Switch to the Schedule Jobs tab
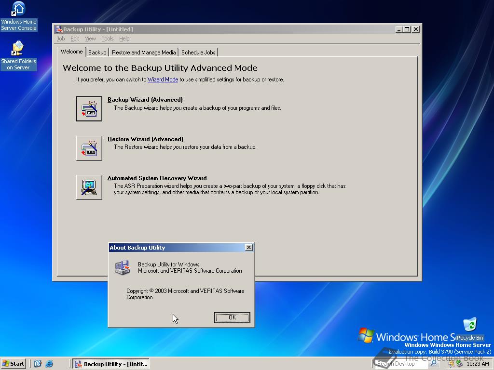Viewport: 494px width, 370px height. coord(198,53)
